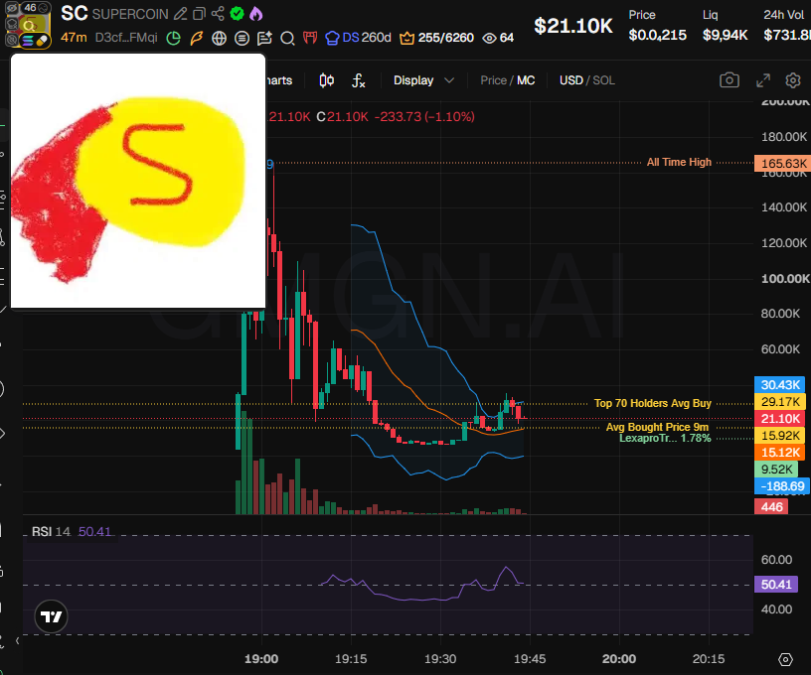This screenshot has width=811, height=675.
Task: Click the yellow 15.92K price tag
Action: click(780, 436)
